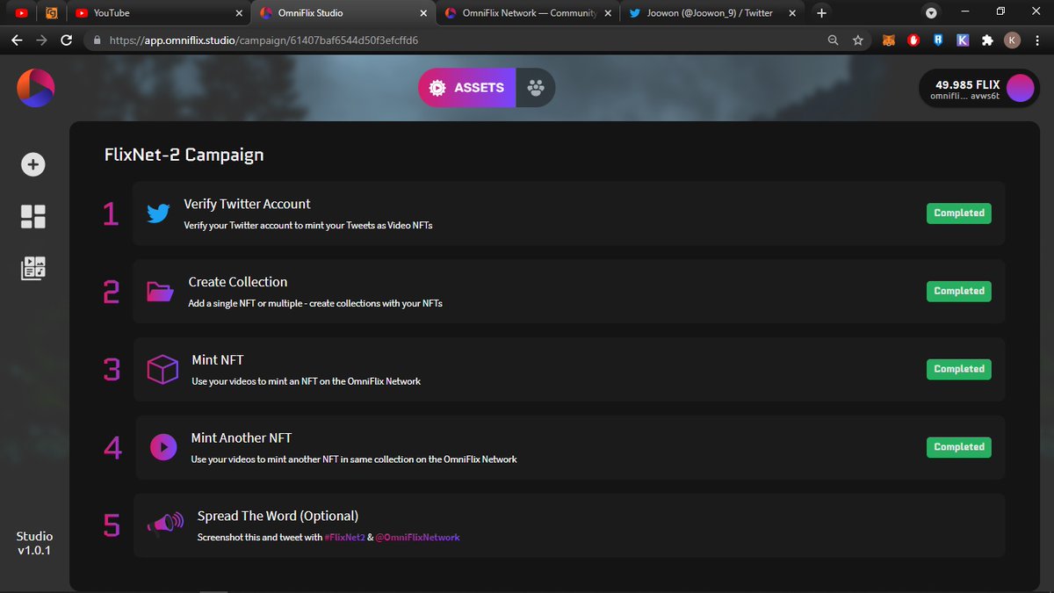The image size is (1054, 593).
Task: Click the megaphone icon for Spread The Word
Action: (x=165, y=524)
